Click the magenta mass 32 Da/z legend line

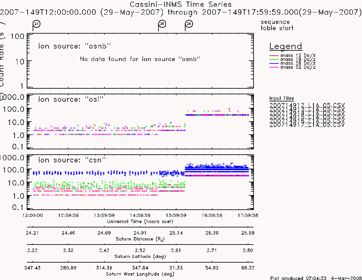pyautogui.click(x=274, y=67)
